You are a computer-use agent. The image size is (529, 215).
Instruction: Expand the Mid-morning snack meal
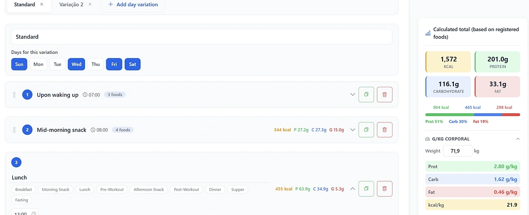pos(352,130)
